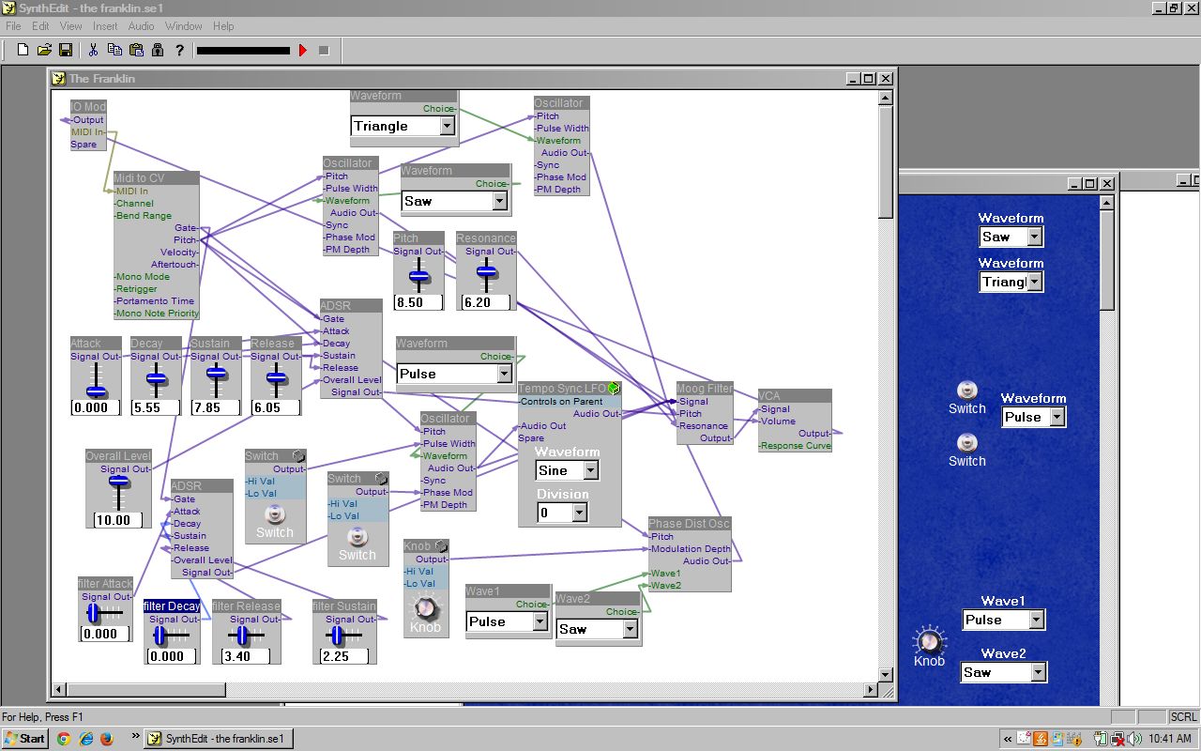This screenshot has height=751, width=1201.
Task: Launch Chrome from the taskbar
Action: 64,739
